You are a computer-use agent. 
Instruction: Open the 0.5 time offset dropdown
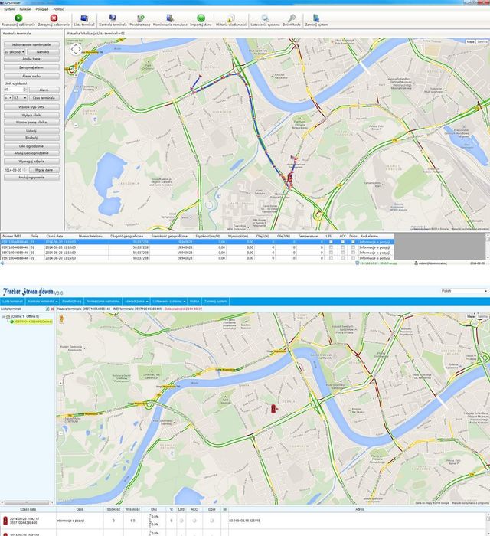[x=20, y=98]
